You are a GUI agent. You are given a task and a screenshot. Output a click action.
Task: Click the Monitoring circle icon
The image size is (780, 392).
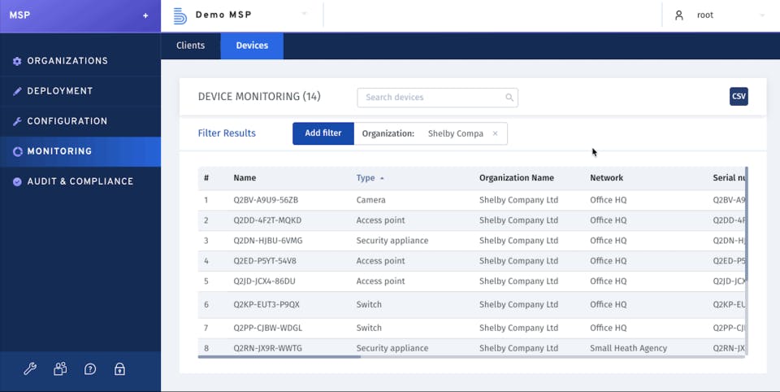(x=17, y=151)
